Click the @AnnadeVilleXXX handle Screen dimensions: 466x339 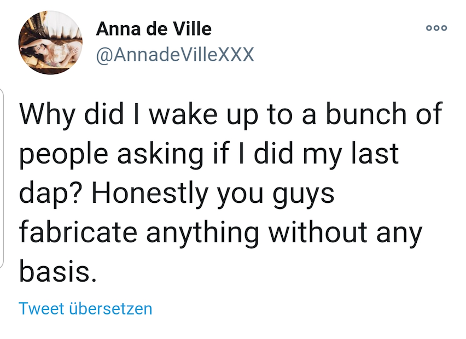point(175,55)
